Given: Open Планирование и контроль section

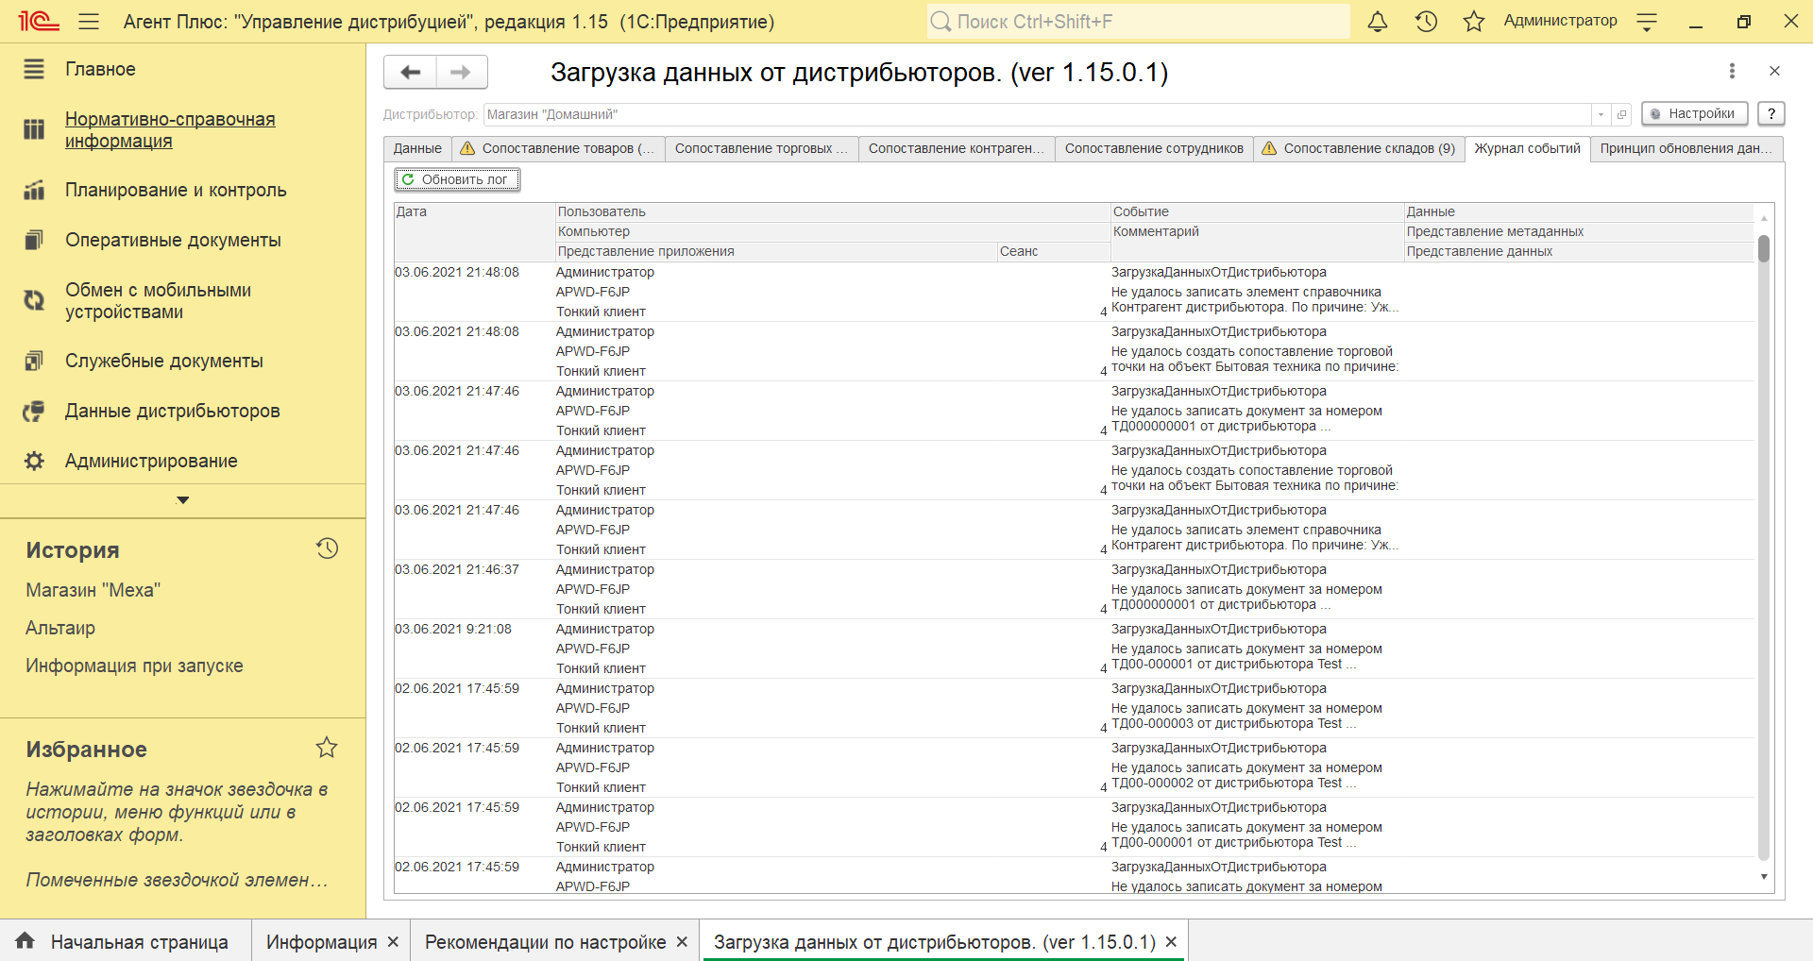Looking at the screenshot, I should (176, 190).
